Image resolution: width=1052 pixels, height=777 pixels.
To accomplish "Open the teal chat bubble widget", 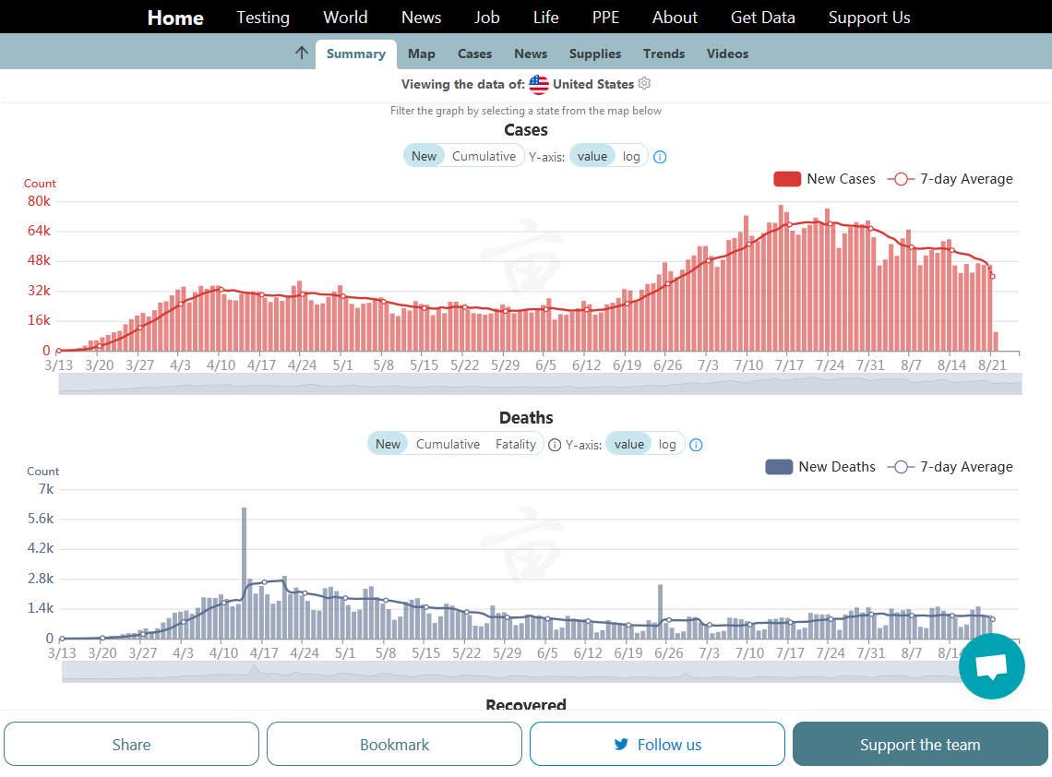I will tap(991, 665).
